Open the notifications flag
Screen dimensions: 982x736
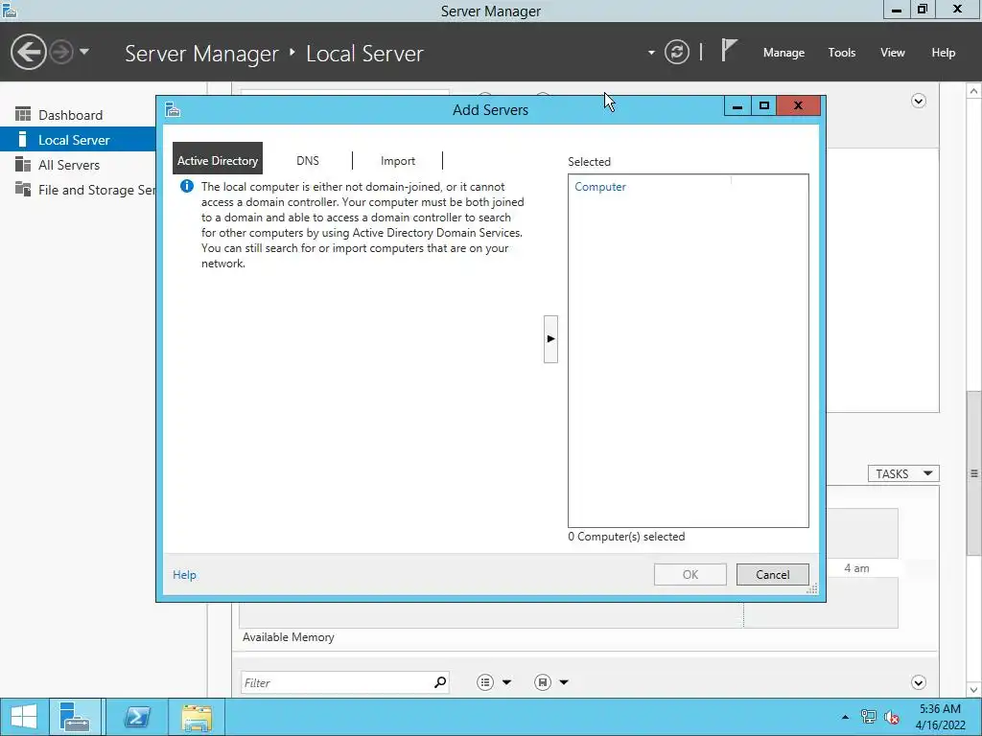coord(729,50)
